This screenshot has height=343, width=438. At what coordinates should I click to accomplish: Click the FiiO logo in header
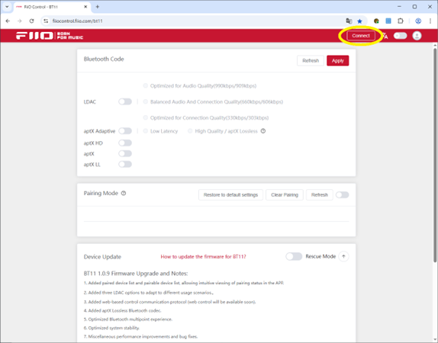(50, 36)
